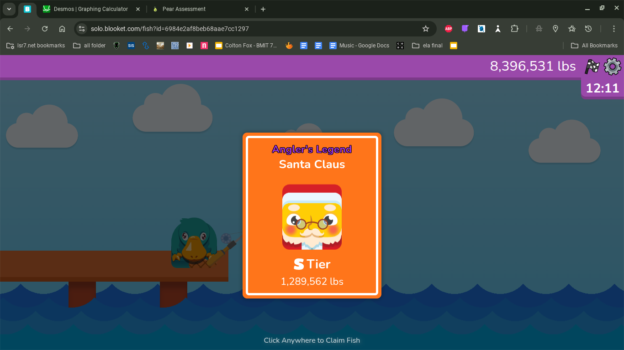
Task: Go to browser home page
Action: 62,29
